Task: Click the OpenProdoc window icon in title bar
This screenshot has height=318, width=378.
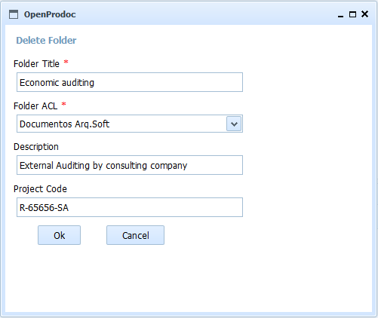Action: point(14,14)
